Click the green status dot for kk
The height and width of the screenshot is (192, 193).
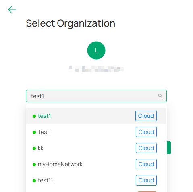(x=34, y=148)
